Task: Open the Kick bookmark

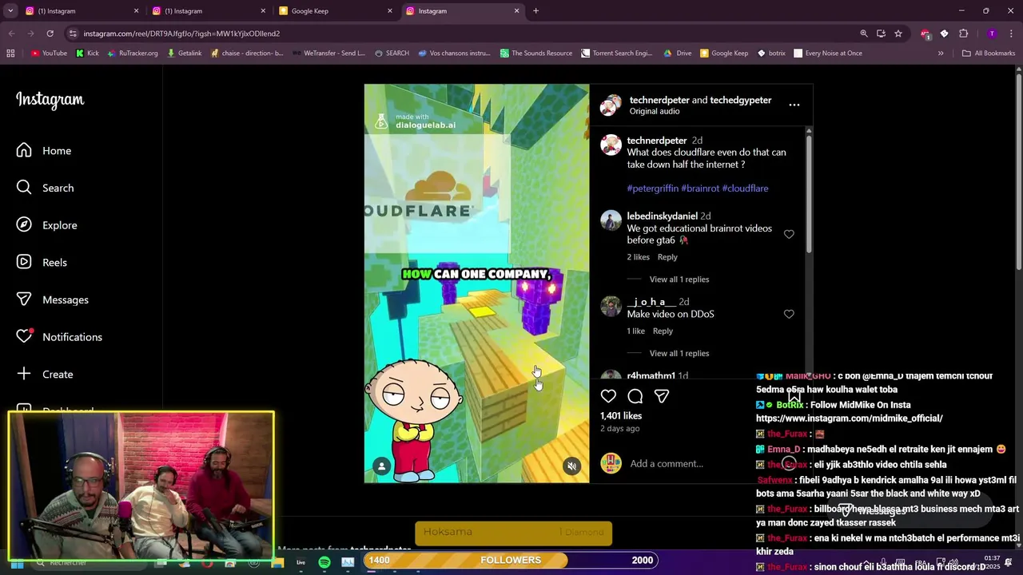Action: pyautogui.click(x=87, y=54)
